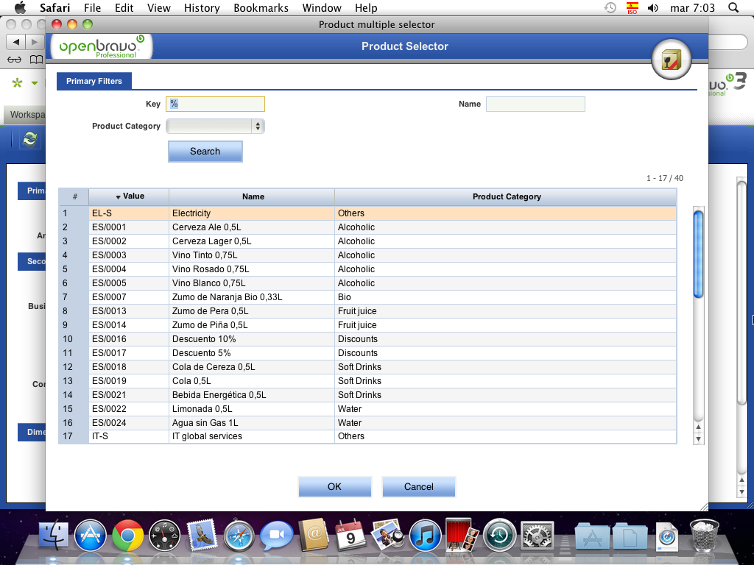Select the Primary Filters tab
Image resolution: width=754 pixels, height=565 pixels.
94,81
